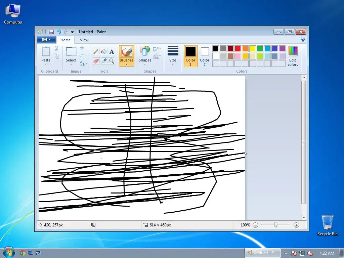Select the Magnifier tool
The width and height of the screenshot is (344, 258).
[112, 61]
